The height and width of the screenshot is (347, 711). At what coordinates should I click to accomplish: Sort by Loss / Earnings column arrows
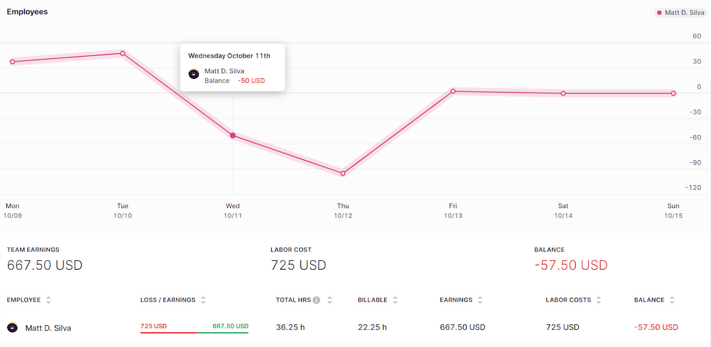(x=203, y=300)
